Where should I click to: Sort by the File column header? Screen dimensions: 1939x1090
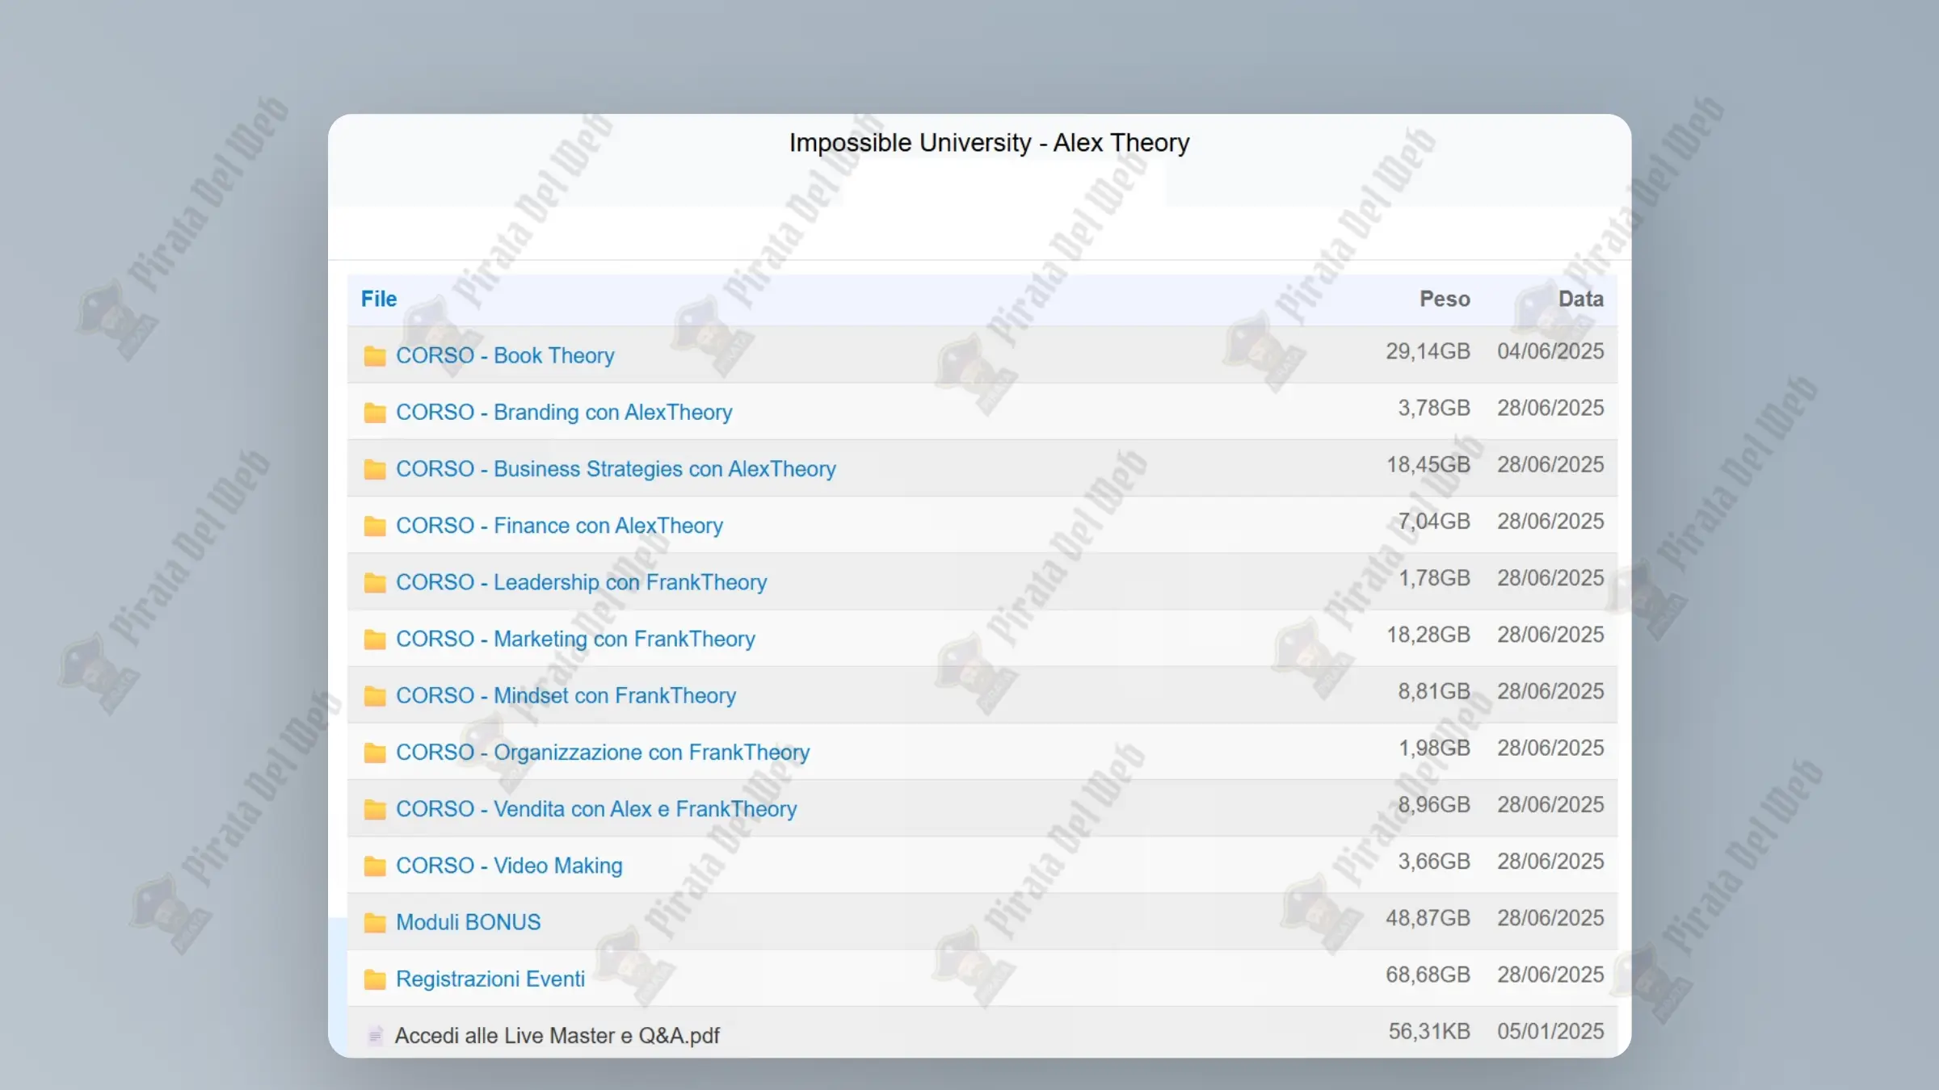pyautogui.click(x=379, y=299)
